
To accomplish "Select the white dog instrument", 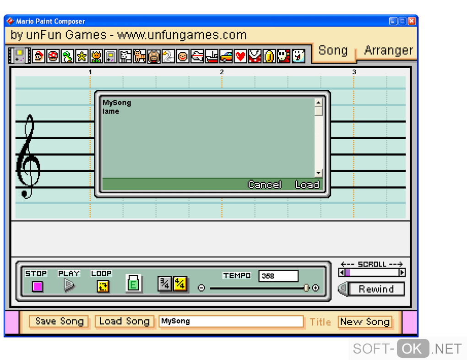I will pos(125,56).
